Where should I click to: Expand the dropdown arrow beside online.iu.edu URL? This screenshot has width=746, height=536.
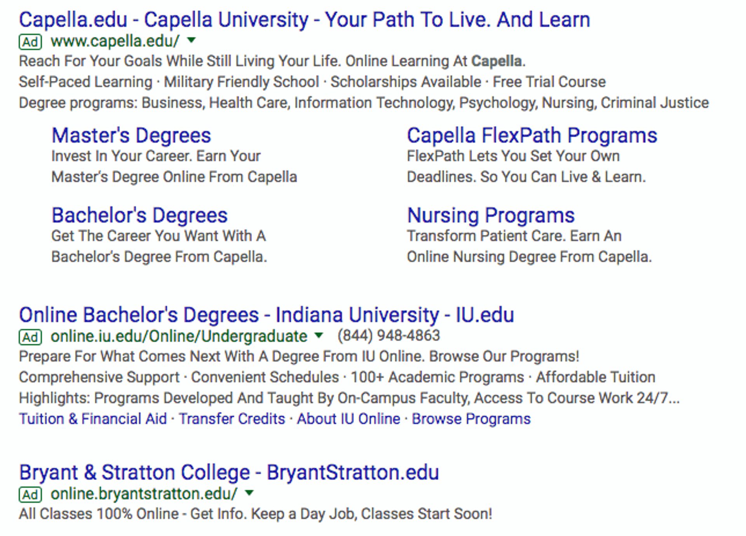pyautogui.click(x=318, y=336)
